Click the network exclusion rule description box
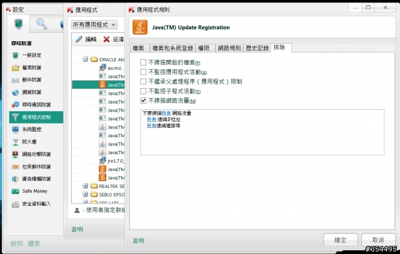The image size is (400, 254). click(x=262, y=132)
